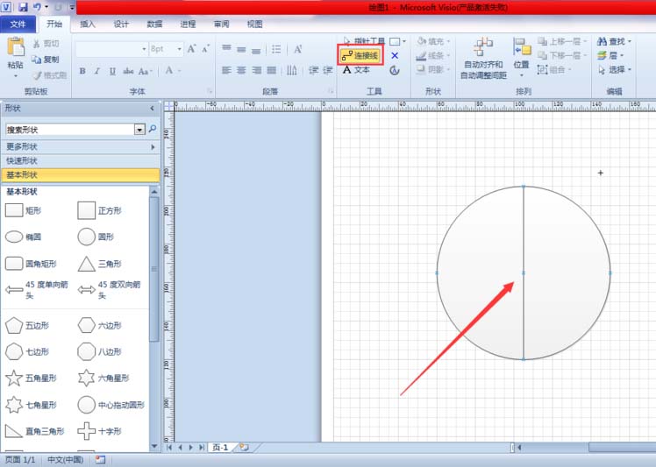Screen dimensions: 656x467
Task: Align text left in paragraph group
Action: 226,70
